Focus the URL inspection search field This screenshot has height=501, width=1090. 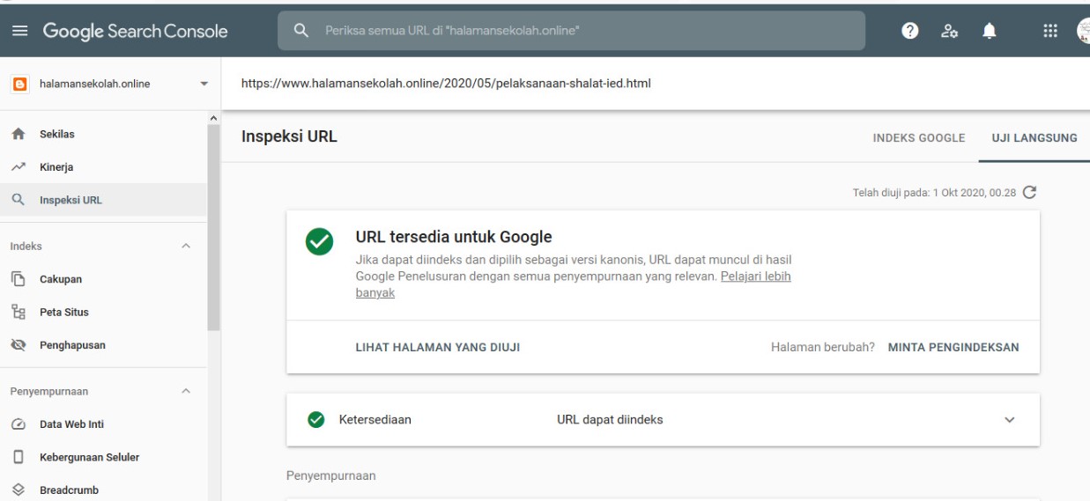pos(571,31)
